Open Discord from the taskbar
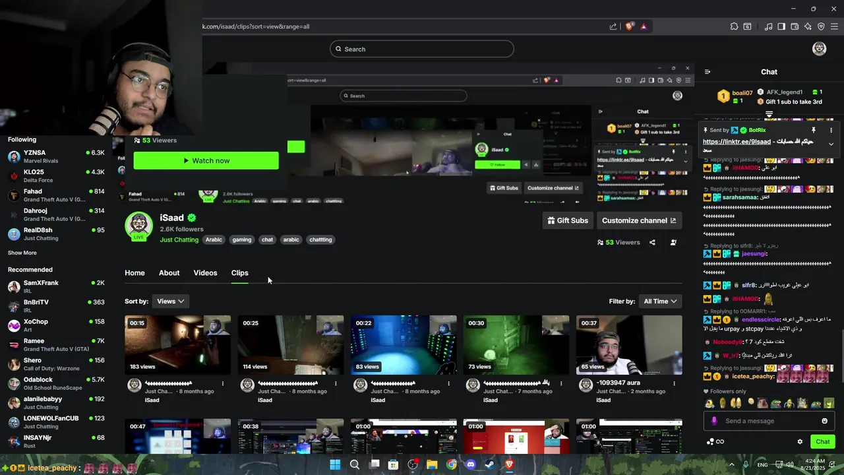This screenshot has width=844, height=475. 470,464
